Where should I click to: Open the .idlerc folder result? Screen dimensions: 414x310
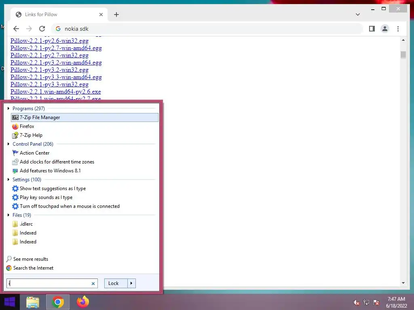tap(85, 224)
